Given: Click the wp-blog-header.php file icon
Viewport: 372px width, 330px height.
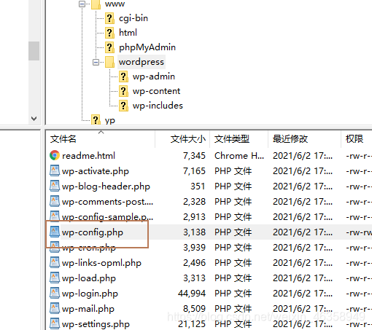Looking at the screenshot, I should click(x=55, y=186).
